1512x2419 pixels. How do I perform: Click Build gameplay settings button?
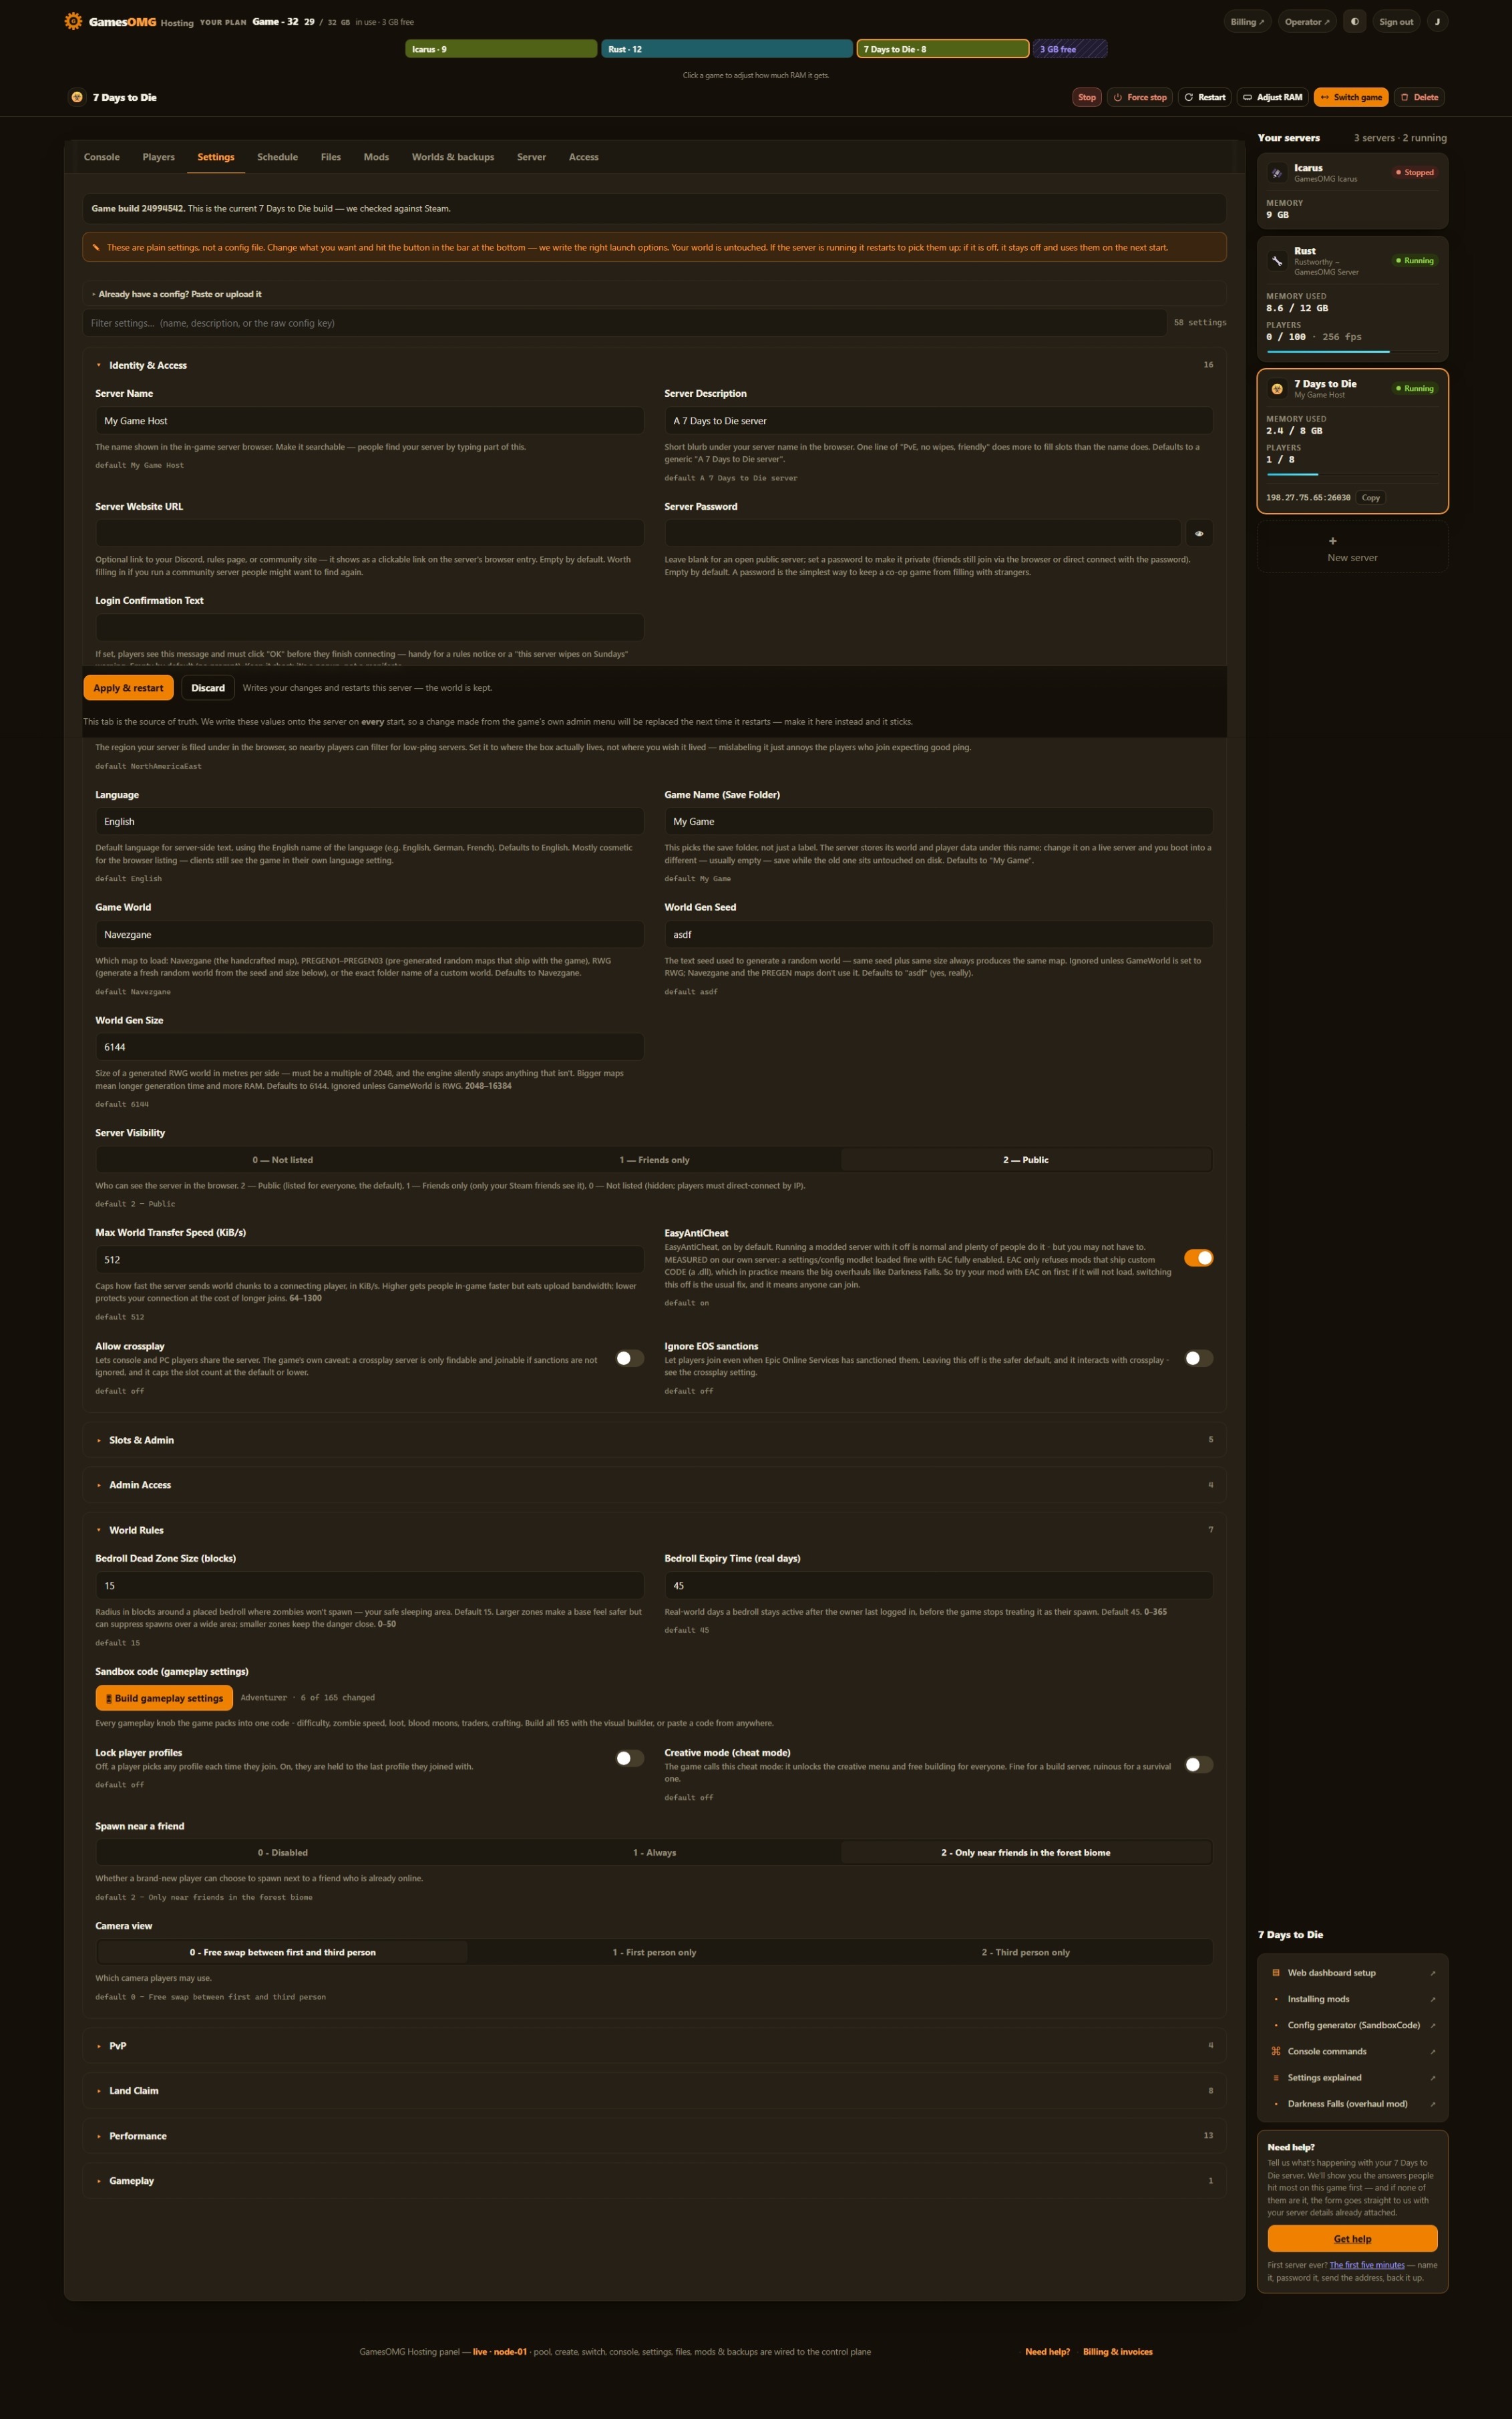[x=164, y=1697]
